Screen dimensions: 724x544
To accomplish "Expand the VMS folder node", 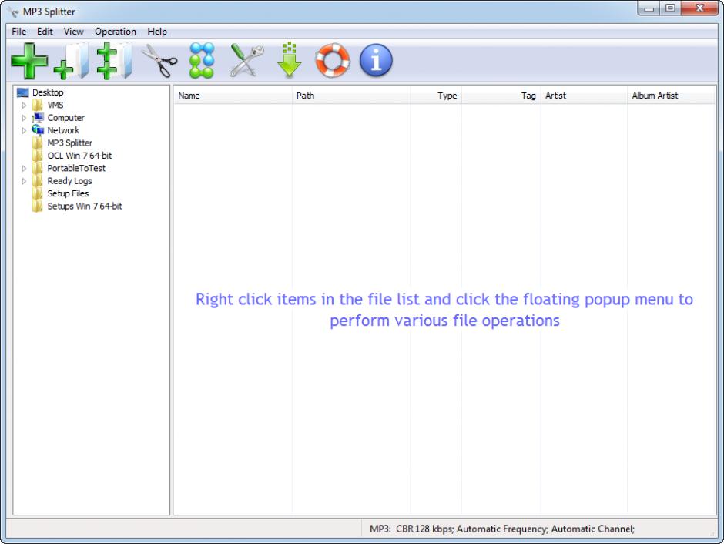I will [24, 106].
